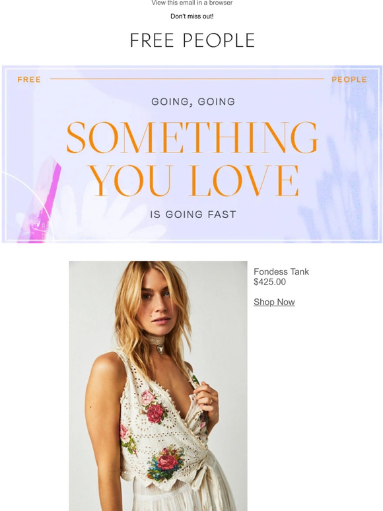Click the "YOU LOVE" orange headline line
The height and width of the screenshot is (511, 383).
click(193, 180)
